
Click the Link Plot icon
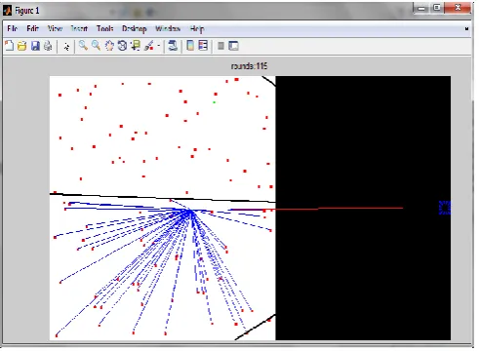(173, 46)
